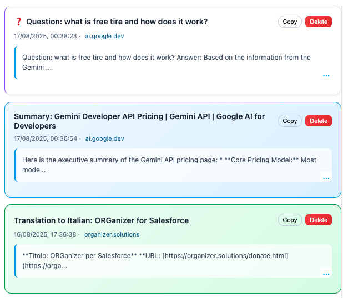Select the free tire question title

pos(117,22)
